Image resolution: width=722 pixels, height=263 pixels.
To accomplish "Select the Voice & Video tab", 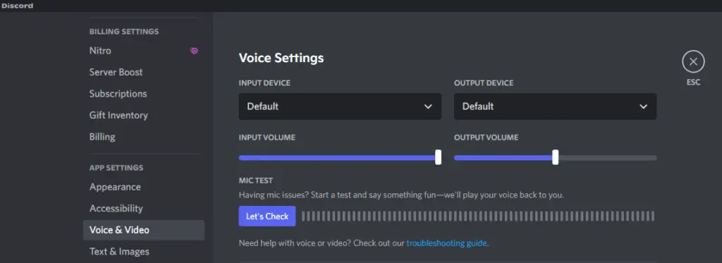I will [x=144, y=230].
